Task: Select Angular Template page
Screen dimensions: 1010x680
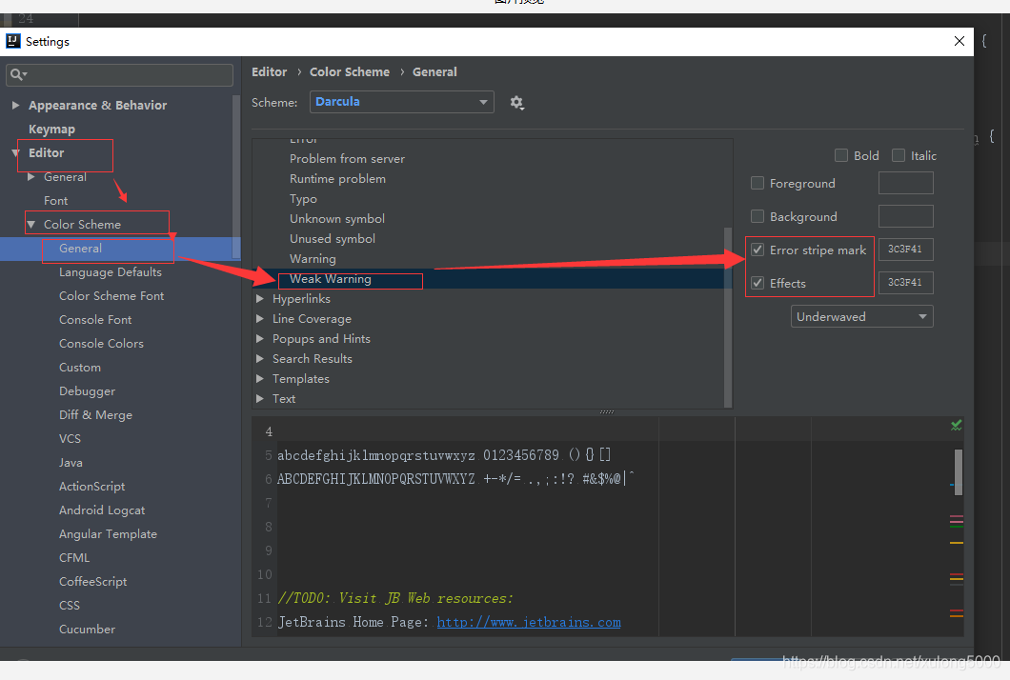Action: click(x=108, y=534)
